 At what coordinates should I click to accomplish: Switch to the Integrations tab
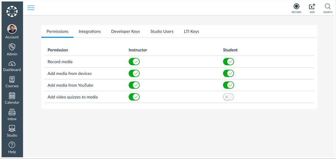pos(89,32)
